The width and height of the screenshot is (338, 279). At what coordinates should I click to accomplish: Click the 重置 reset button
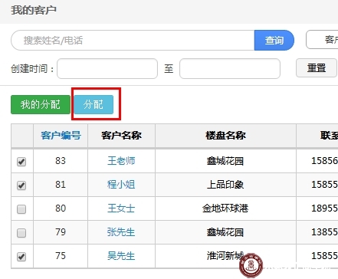point(317,68)
